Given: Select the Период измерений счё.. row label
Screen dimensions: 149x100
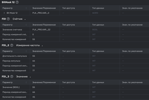Looking at the screenshot, I should (x=15, y=34).
